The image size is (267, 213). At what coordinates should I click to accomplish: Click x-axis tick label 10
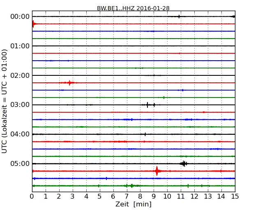[x=167, y=197]
